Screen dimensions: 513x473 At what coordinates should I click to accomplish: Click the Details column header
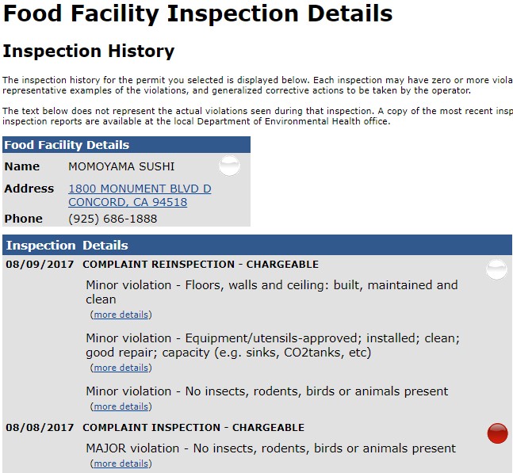click(x=105, y=245)
